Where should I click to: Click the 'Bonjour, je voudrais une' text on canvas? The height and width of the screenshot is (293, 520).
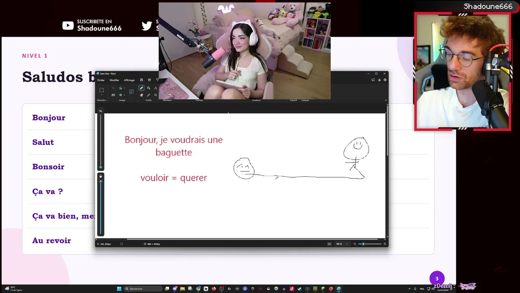[173, 140]
